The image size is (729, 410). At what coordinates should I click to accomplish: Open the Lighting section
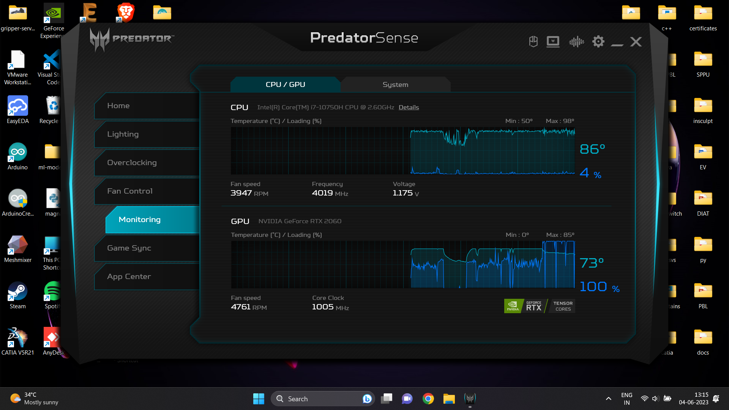click(147, 134)
